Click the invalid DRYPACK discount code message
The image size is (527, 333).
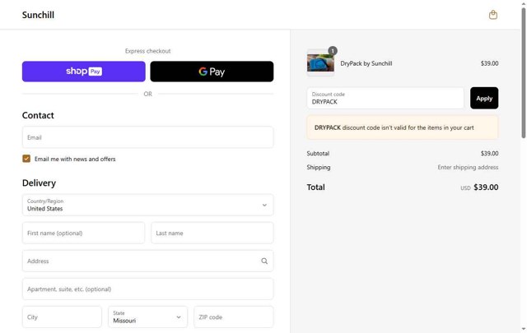(x=403, y=127)
